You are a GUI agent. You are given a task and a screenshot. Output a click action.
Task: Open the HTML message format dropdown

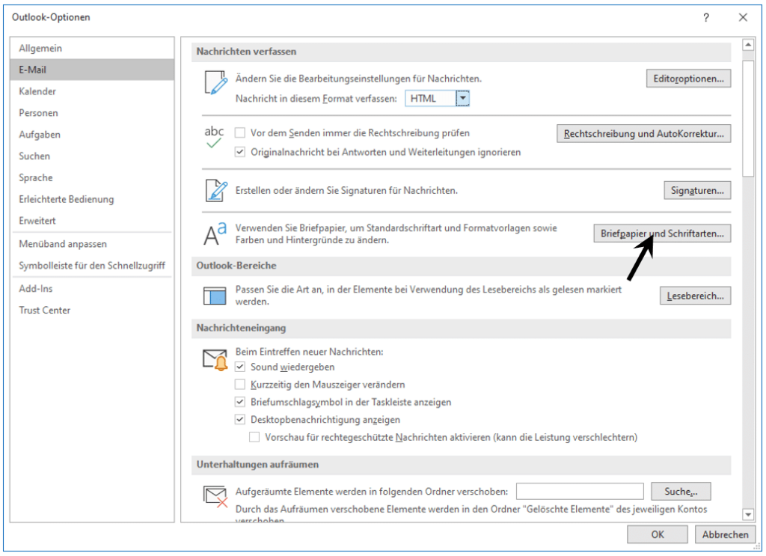pos(462,98)
